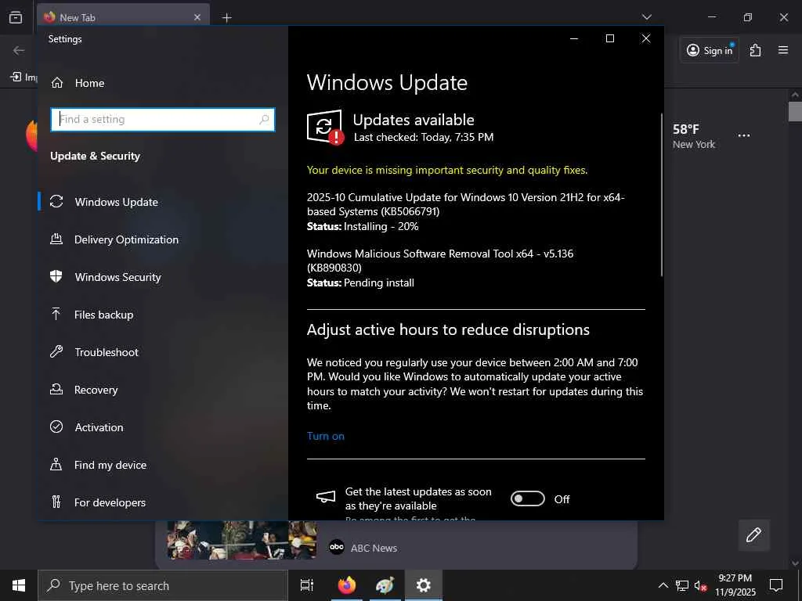Click the Settings window scrollbar
Screen dimensions: 802x601
tap(661, 194)
